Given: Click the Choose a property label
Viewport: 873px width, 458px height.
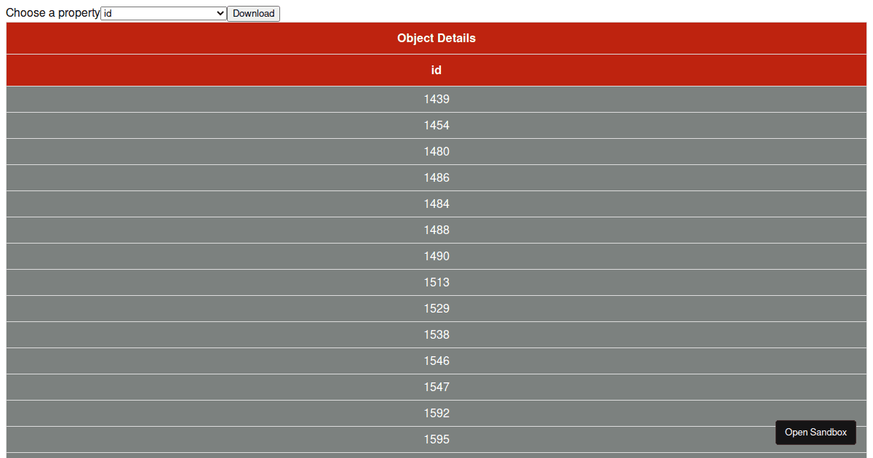Looking at the screenshot, I should click(49, 13).
